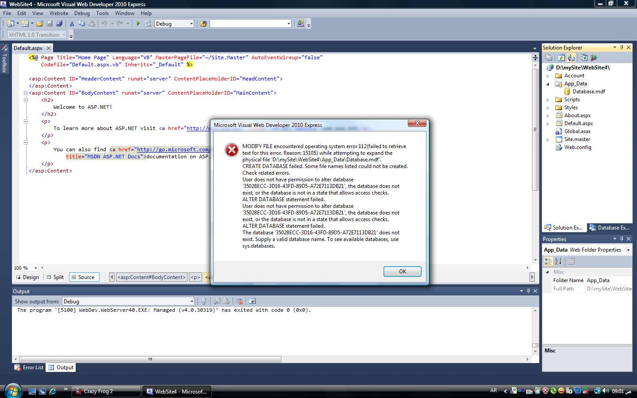Open the Debug configuration dropdown
The width and height of the screenshot is (637, 398).
coord(174,23)
